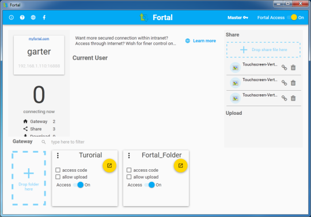The image size is (311, 217).
Task: Enable allow upload for Turorial
Action: coord(58,177)
